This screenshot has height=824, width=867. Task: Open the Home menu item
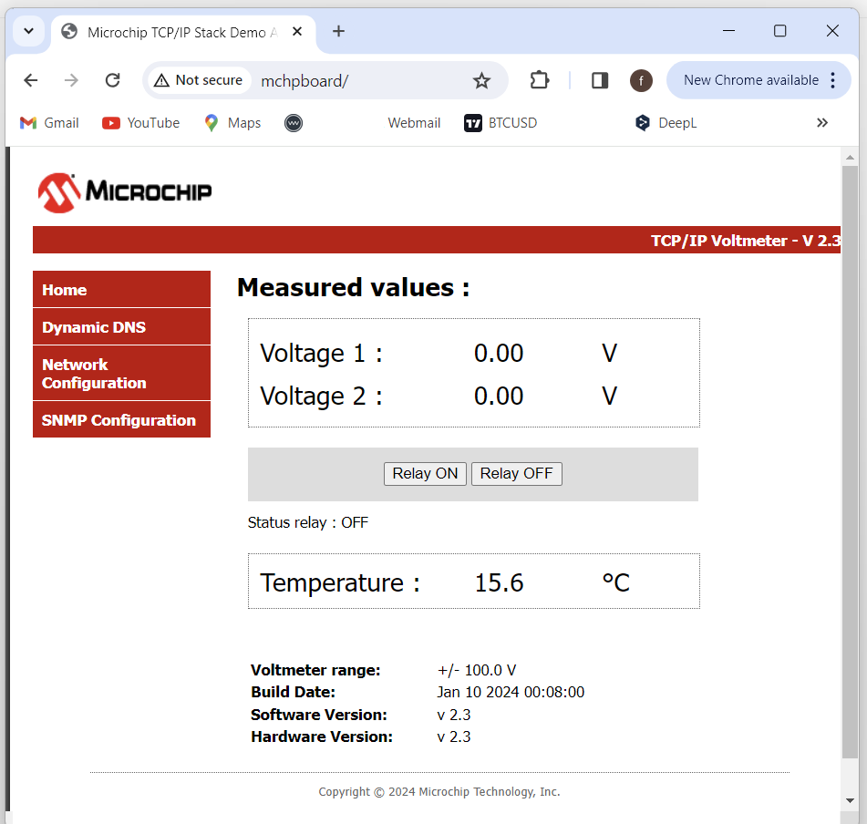(x=121, y=290)
